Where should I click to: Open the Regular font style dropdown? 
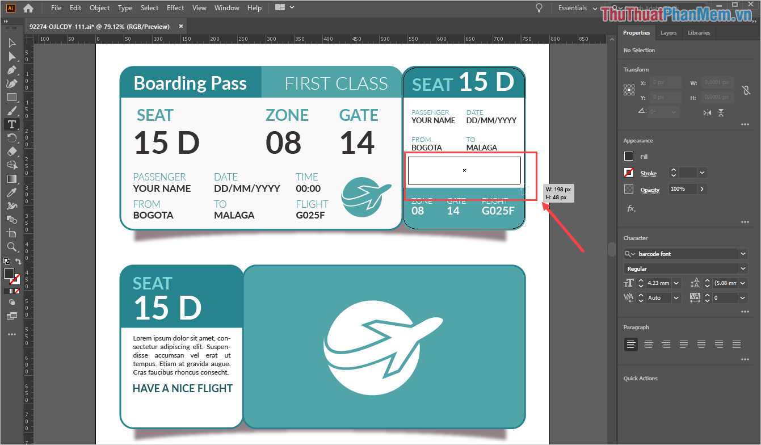point(743,268)
